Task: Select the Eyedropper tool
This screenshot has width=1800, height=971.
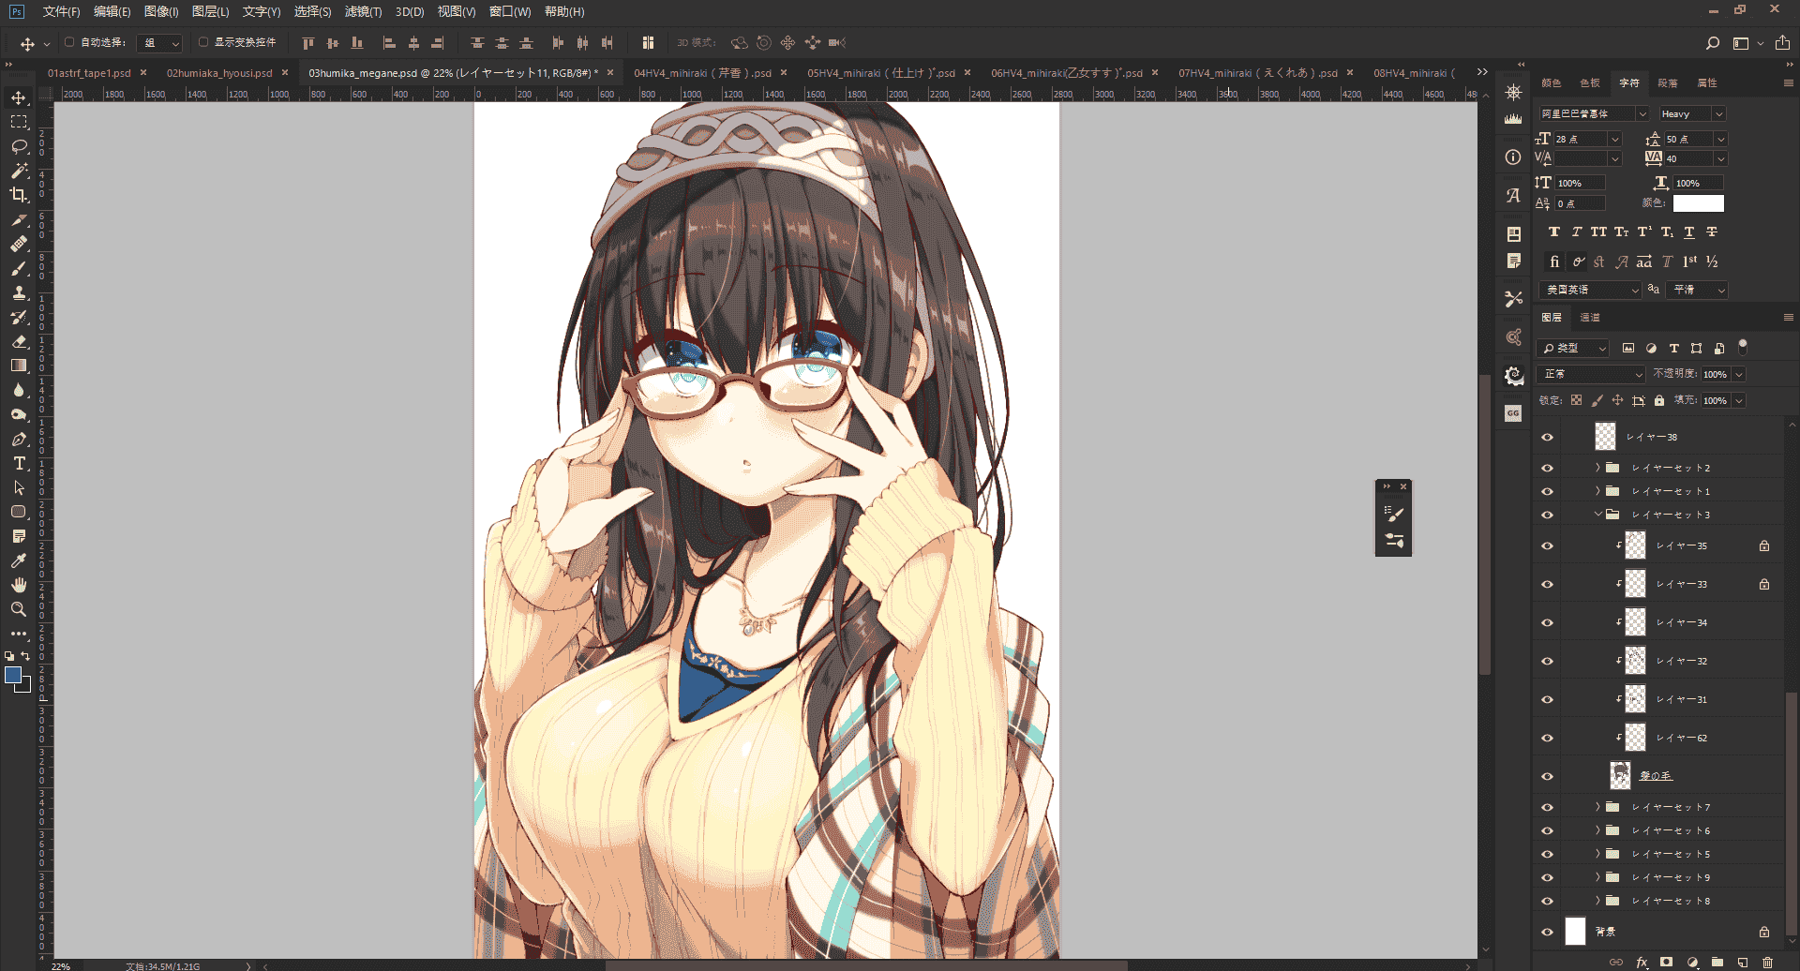Action: click(x=19, y=560)
